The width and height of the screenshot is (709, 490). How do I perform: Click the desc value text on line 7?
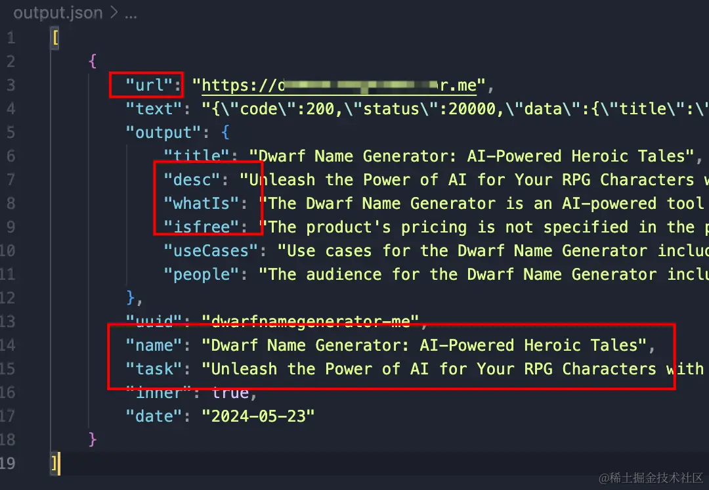[475, 179]
